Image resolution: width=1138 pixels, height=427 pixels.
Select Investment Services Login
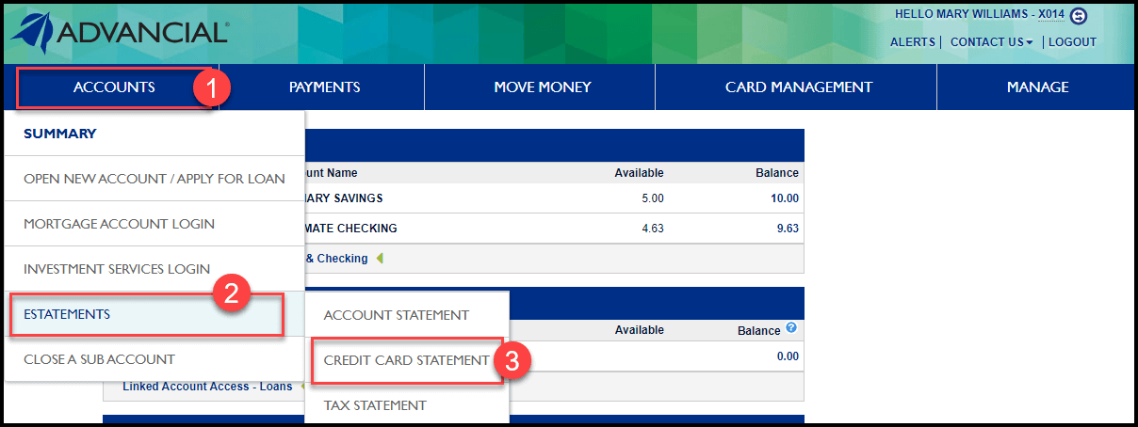click(117, 269)
